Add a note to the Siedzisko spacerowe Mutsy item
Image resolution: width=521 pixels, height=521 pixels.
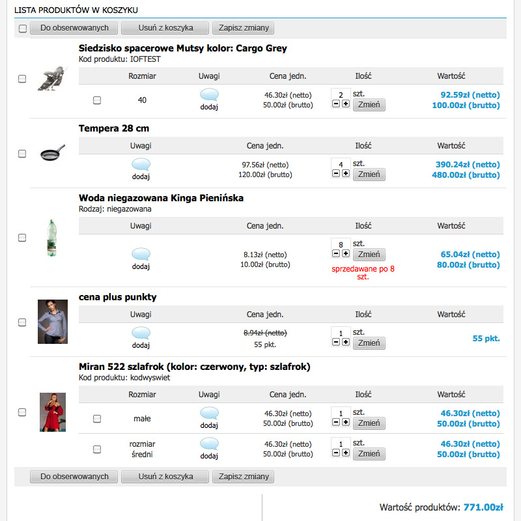pyautogui.click(x=209, y=100)
